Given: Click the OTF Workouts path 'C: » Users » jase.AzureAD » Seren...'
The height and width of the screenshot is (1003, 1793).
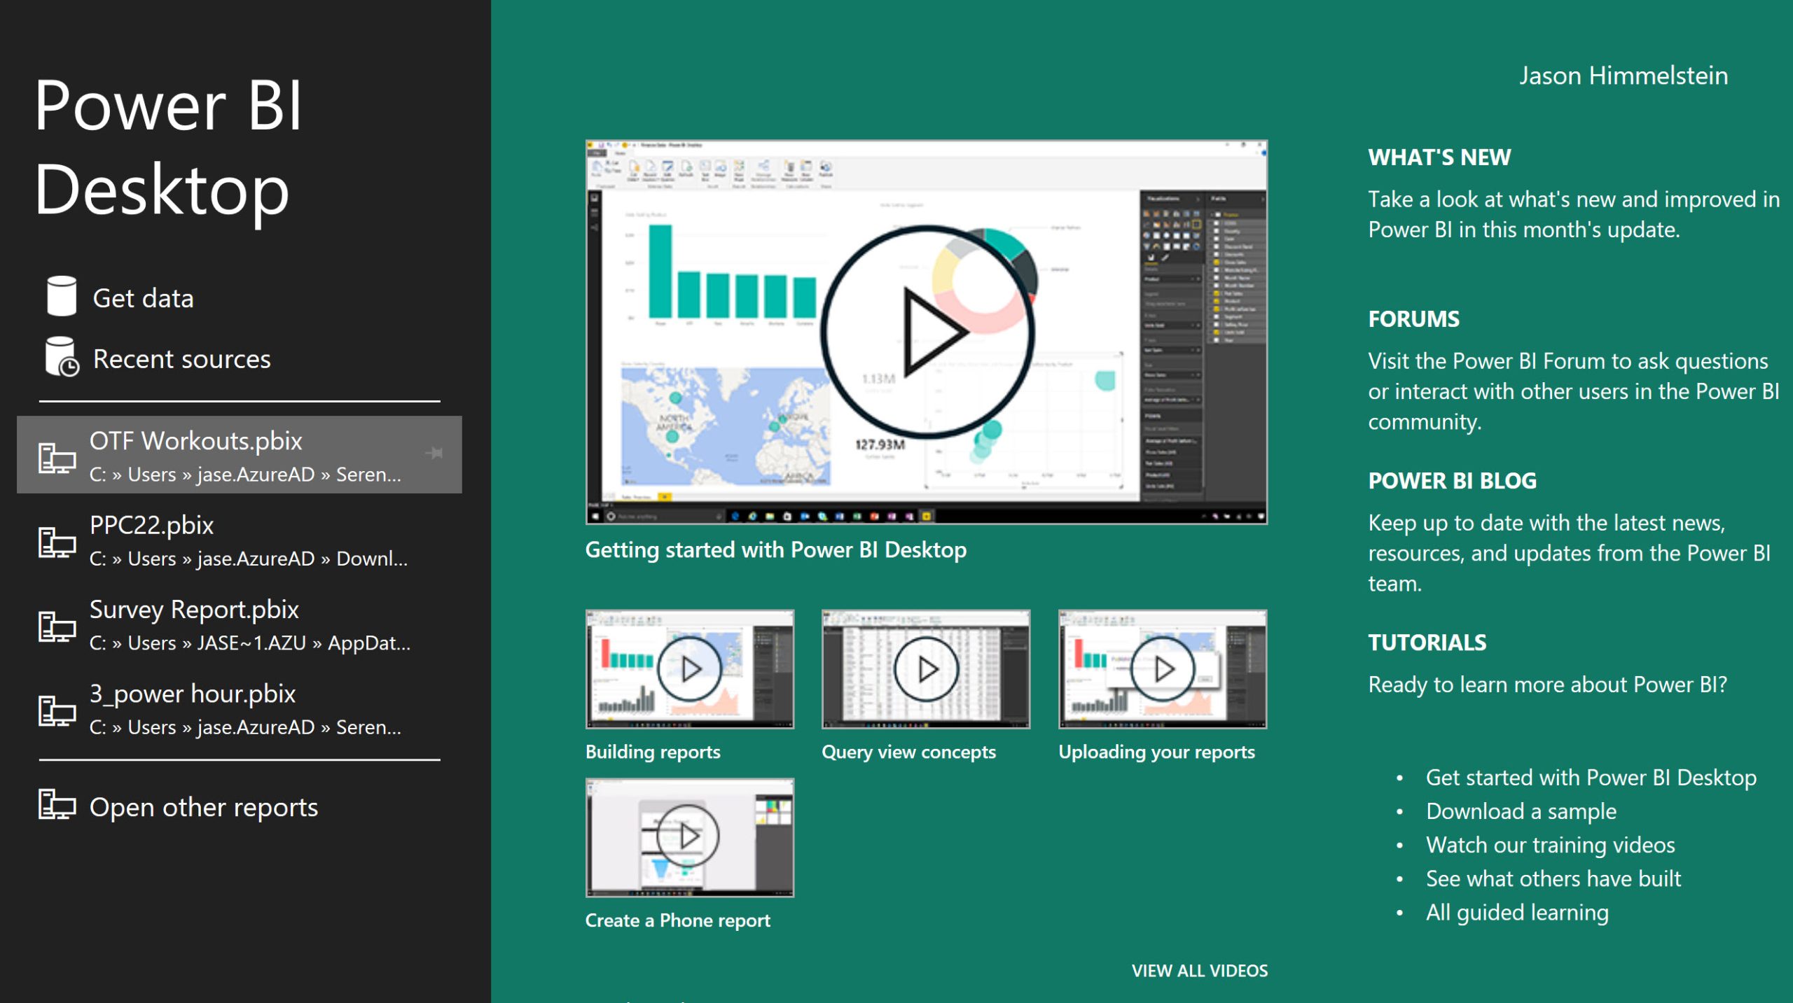Looking at the screenshot, I should pyautogui.click(x=246, y=475).
